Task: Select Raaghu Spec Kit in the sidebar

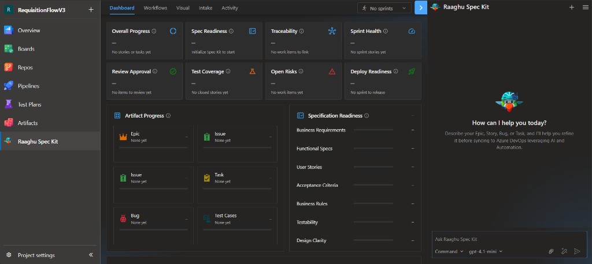Action: 50,141
